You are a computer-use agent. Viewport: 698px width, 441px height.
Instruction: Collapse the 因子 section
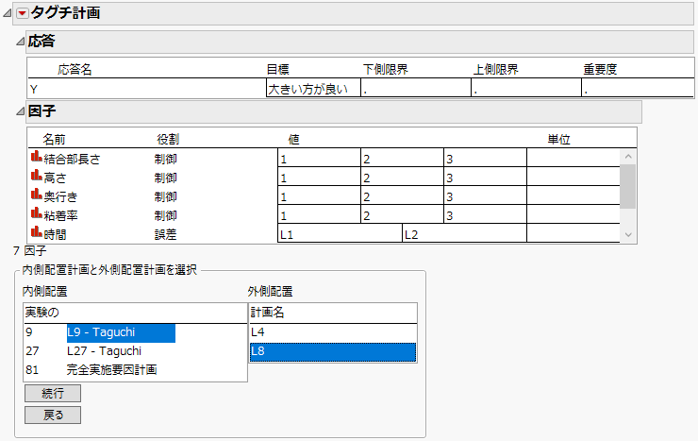tap(20, 111)
